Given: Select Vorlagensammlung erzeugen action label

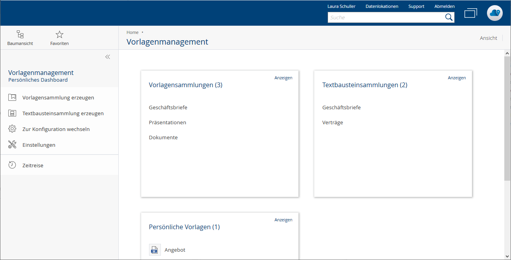Looking at the screenshot, I should (x=58, y=97).
